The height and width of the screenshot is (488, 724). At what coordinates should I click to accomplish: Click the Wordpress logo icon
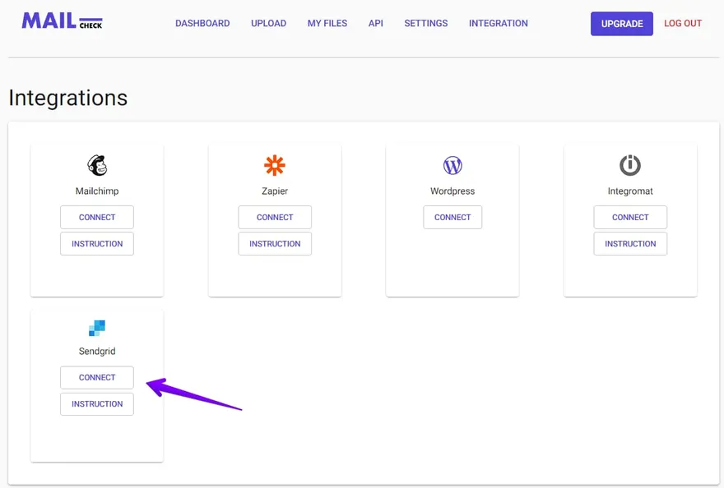tap(452, 164)
